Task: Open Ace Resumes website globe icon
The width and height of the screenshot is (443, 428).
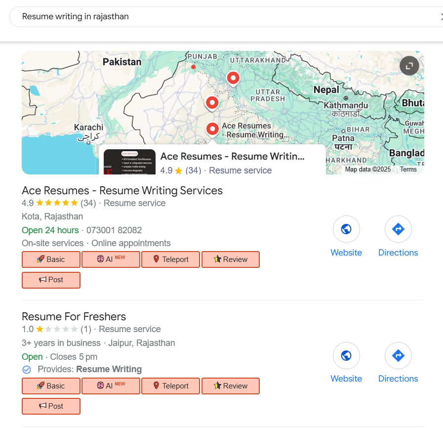Action: (x=346, y=229)
